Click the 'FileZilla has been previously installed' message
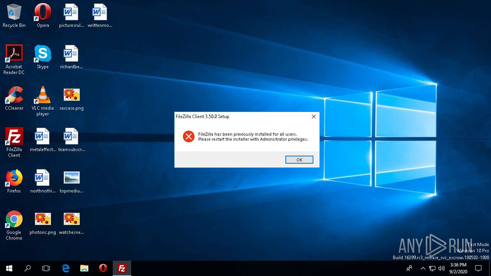Screen dimensions: 491x276 pos(253,137)
